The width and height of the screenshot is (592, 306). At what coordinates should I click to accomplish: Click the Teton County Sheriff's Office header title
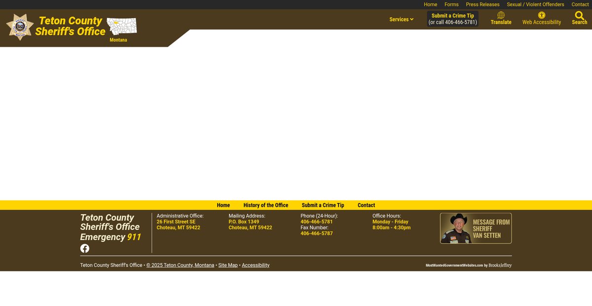tap(71, 26)
